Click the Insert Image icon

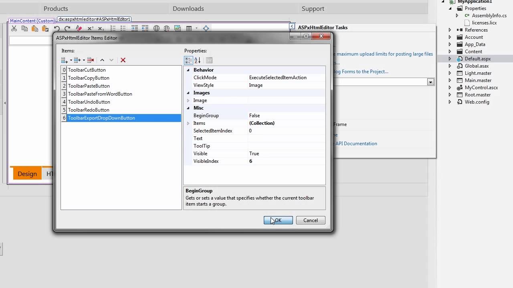point(178,28)
